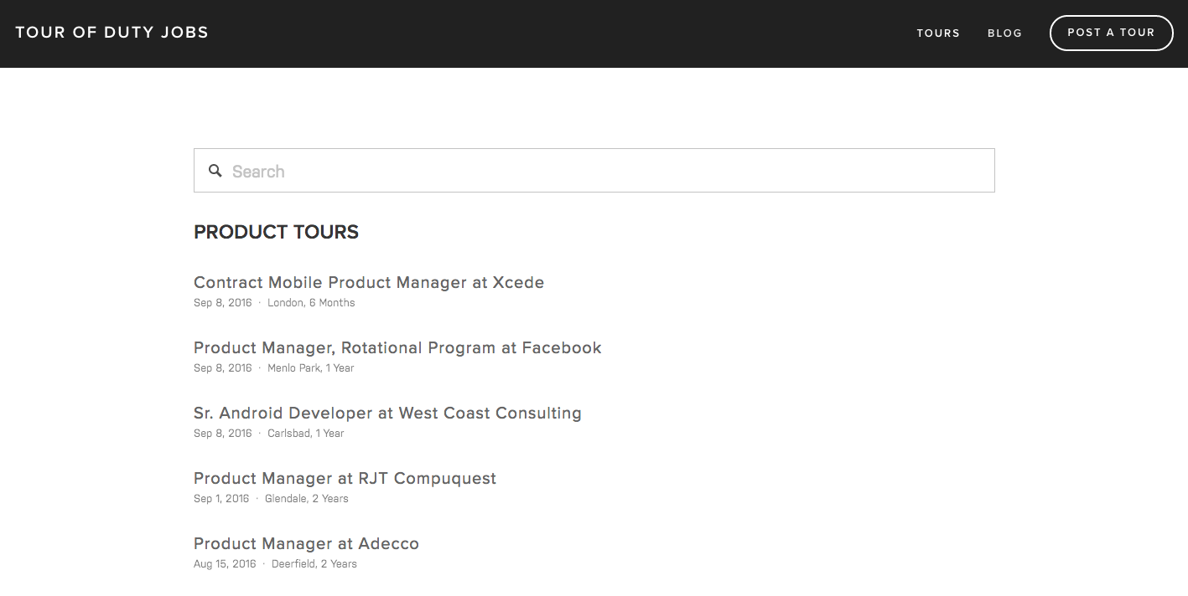This screenshot has height=596, width=1188.
Task: Open the TOURS navigation item
Action: point(938,33)
